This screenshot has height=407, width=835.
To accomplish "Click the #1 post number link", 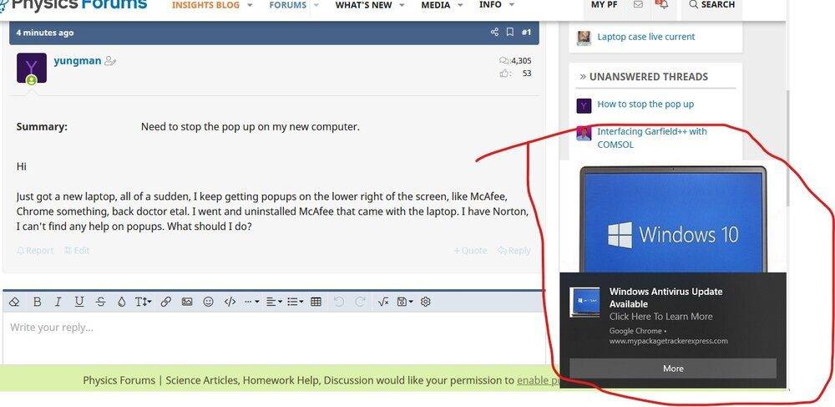I will click(526, 33).
